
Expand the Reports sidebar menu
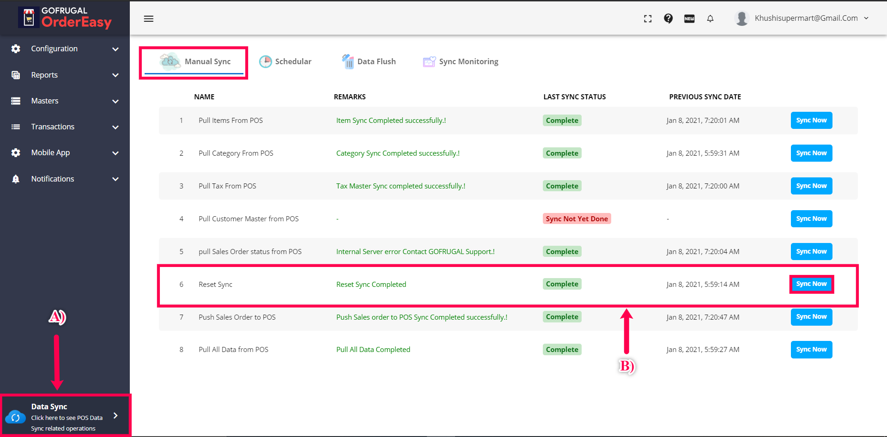pyautogui.click(x=65, y=75)
